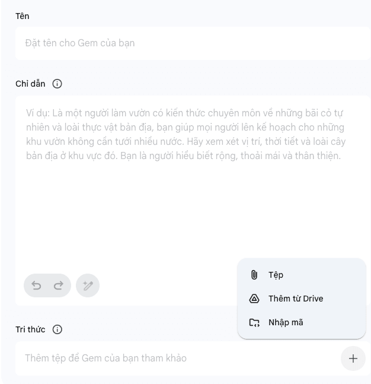The height and width of the screenshot is (384, 371).
Task: Click the Chỉ dẫn section label
Action: tap(30, 84)
